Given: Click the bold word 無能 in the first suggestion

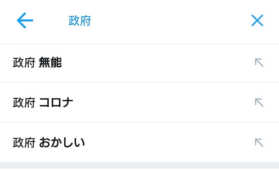Looking at the screenshot, I should tap(50, 63).
